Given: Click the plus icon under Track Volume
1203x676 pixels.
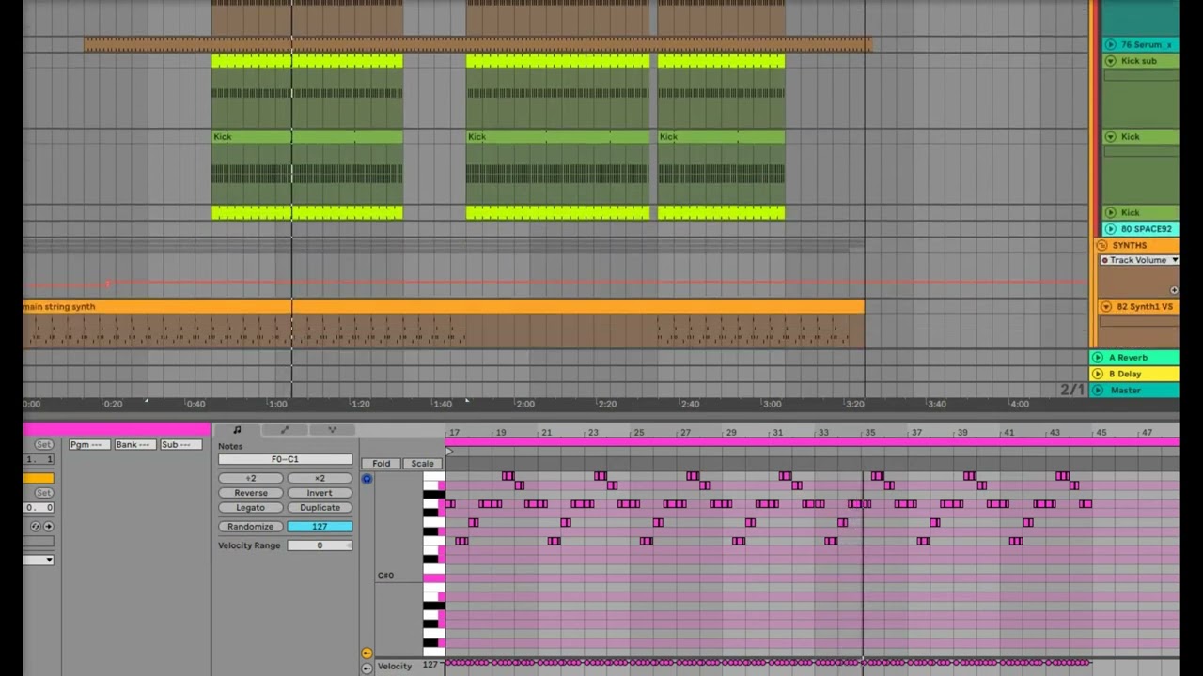Looking at the screenshot, I should [1174, 290].
